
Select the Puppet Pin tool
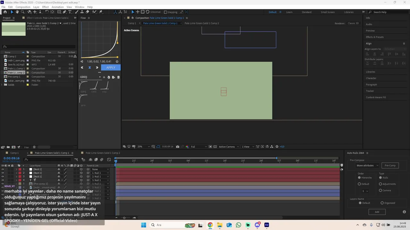point(101,12)
